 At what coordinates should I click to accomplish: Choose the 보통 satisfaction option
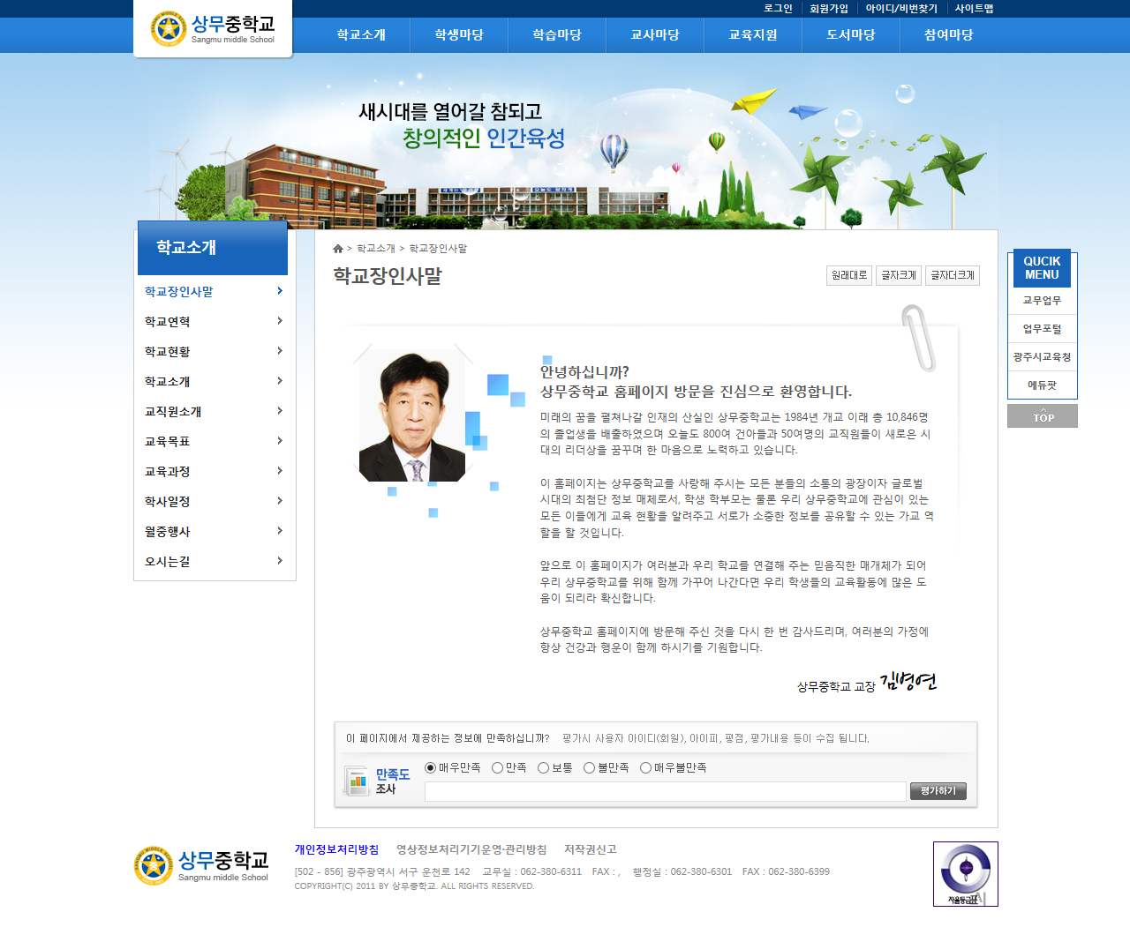click(544, 768)
